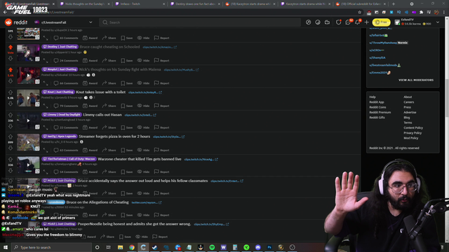This screenshot has width=449, height=252.
Task: Open the 'Reddit Premium' footer link
Action: tap(380, 112)
